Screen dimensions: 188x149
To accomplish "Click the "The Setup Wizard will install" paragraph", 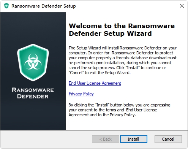I will click(123, 60).
